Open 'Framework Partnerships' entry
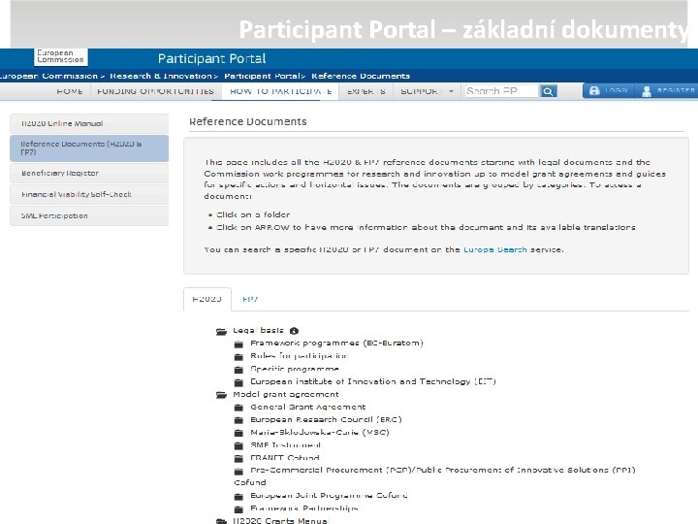Screen dimensions: 698x524 tap(304, 508)
